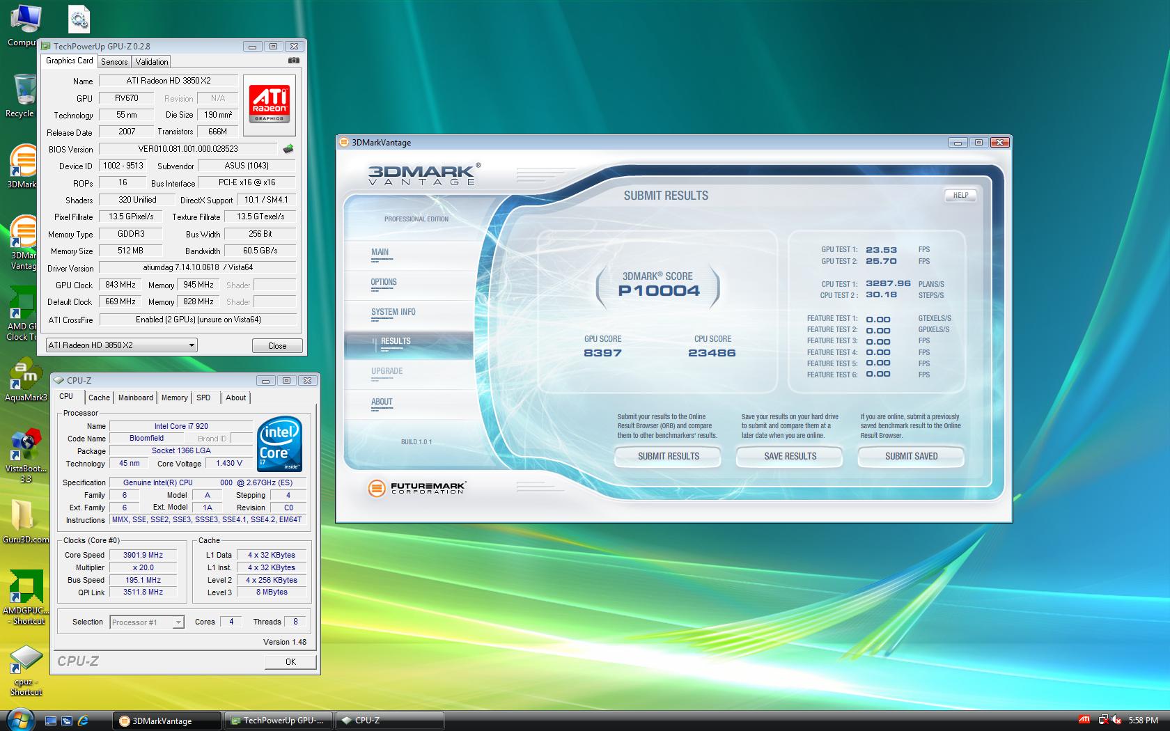Image resolution: width=1170 pixels, height=731 pixels.
Task: Click the ATI CrossFire status field
Action: point(198,320)
